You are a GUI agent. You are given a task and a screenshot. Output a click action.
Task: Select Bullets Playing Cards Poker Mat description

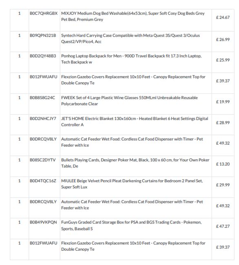(135, 163)
